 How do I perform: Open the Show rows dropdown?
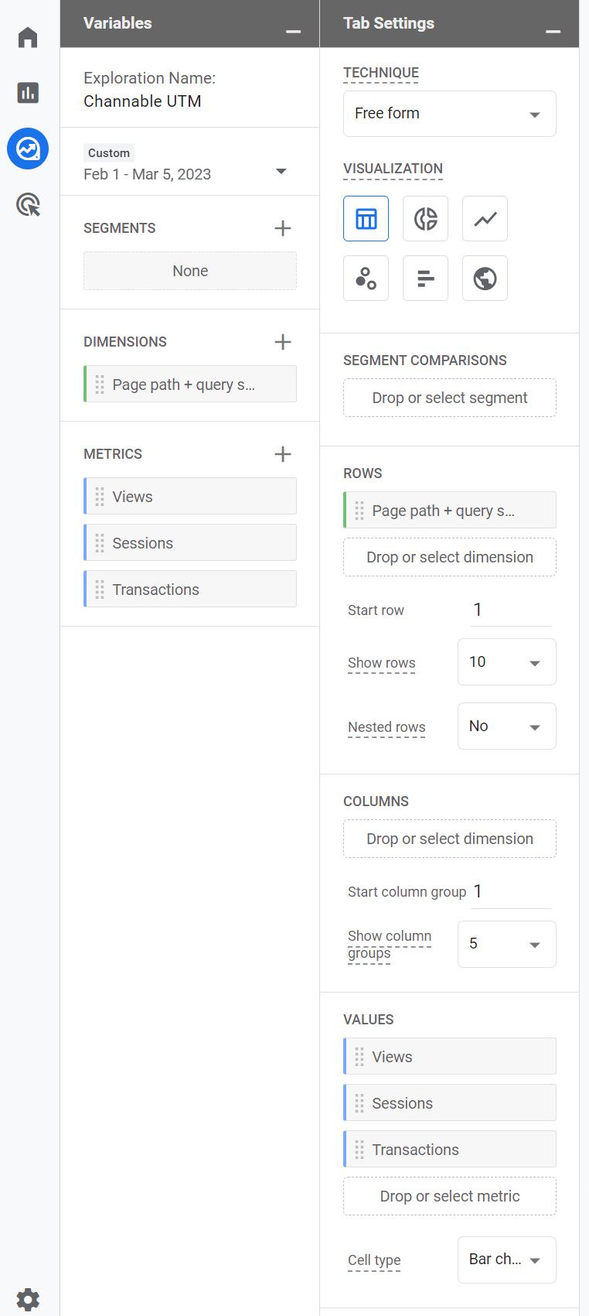[507, 662]
